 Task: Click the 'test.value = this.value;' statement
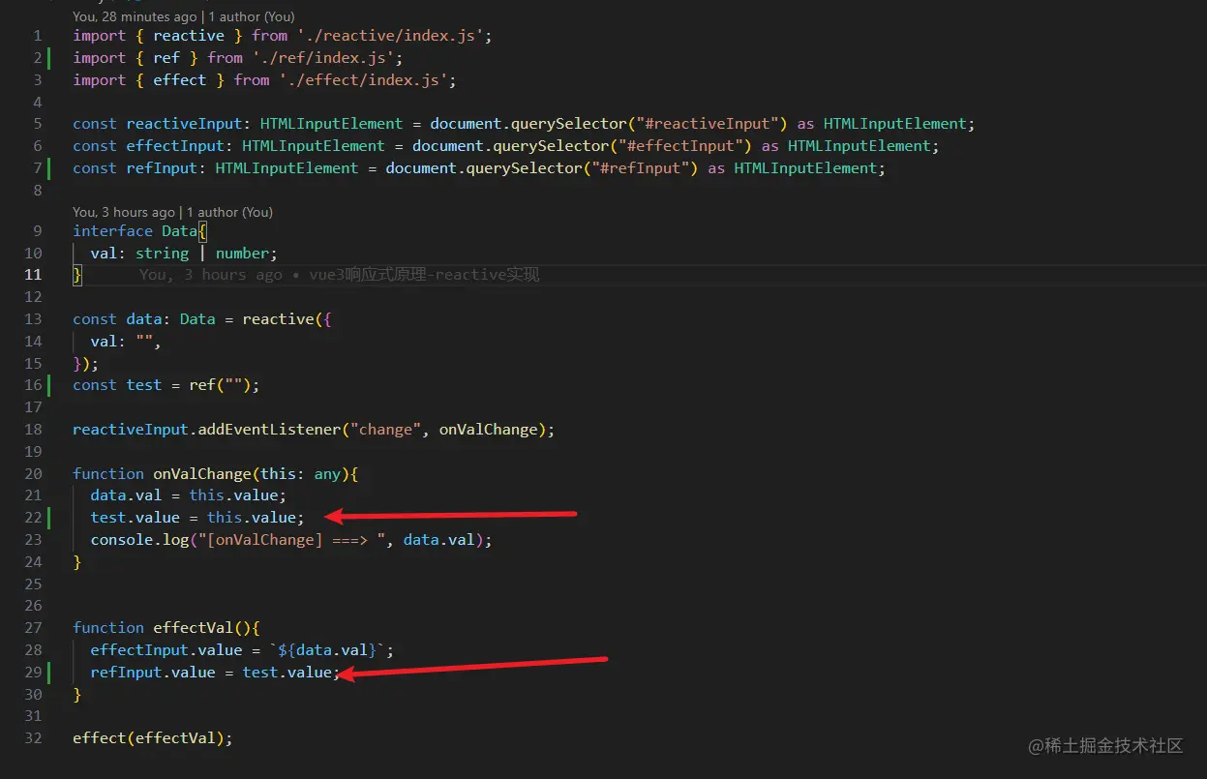[x=197, y=518]
